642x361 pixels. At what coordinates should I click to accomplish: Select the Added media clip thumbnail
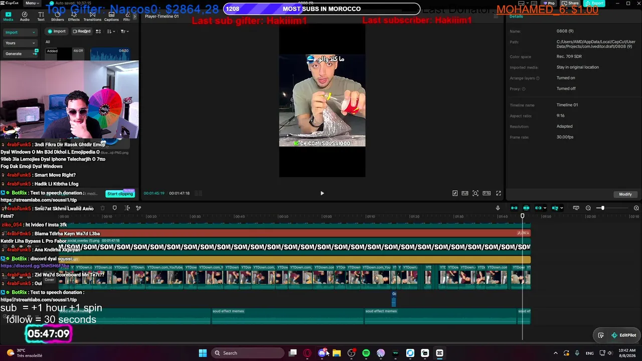65,54
